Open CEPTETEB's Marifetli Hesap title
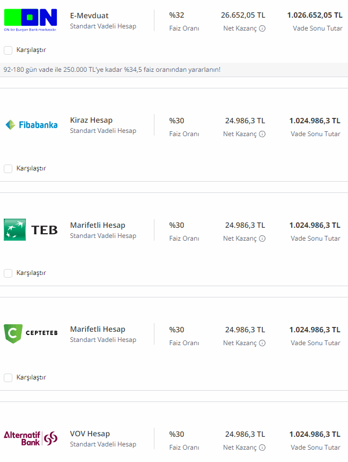The image size is (348, 462). tap(98, 329)
